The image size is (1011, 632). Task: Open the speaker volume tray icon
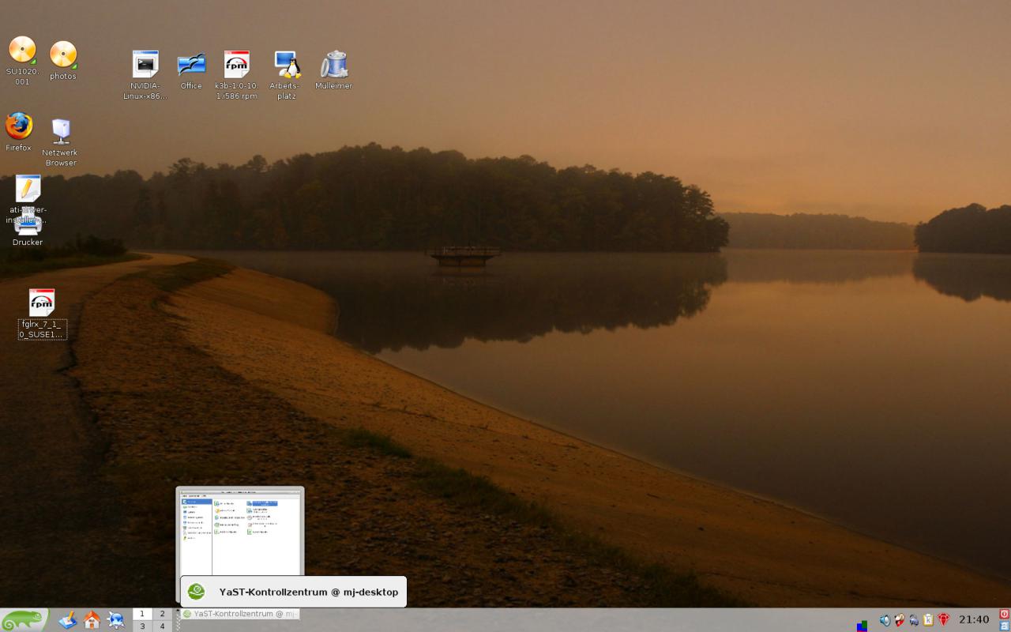click(885, 620)
